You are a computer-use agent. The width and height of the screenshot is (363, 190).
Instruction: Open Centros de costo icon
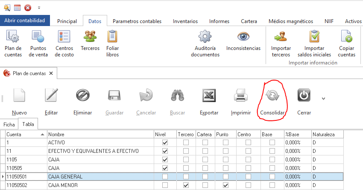tap(64, 44)
